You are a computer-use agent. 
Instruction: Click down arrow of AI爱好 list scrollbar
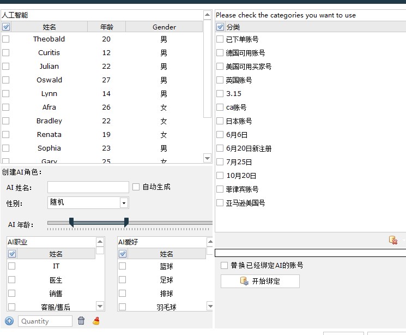[210, 306]
